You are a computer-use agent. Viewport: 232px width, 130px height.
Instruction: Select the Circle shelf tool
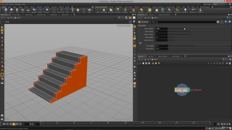tap(67, 10)
